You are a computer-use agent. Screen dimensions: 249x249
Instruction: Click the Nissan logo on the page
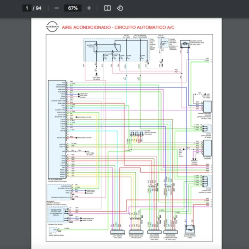[x=52, y=27]
